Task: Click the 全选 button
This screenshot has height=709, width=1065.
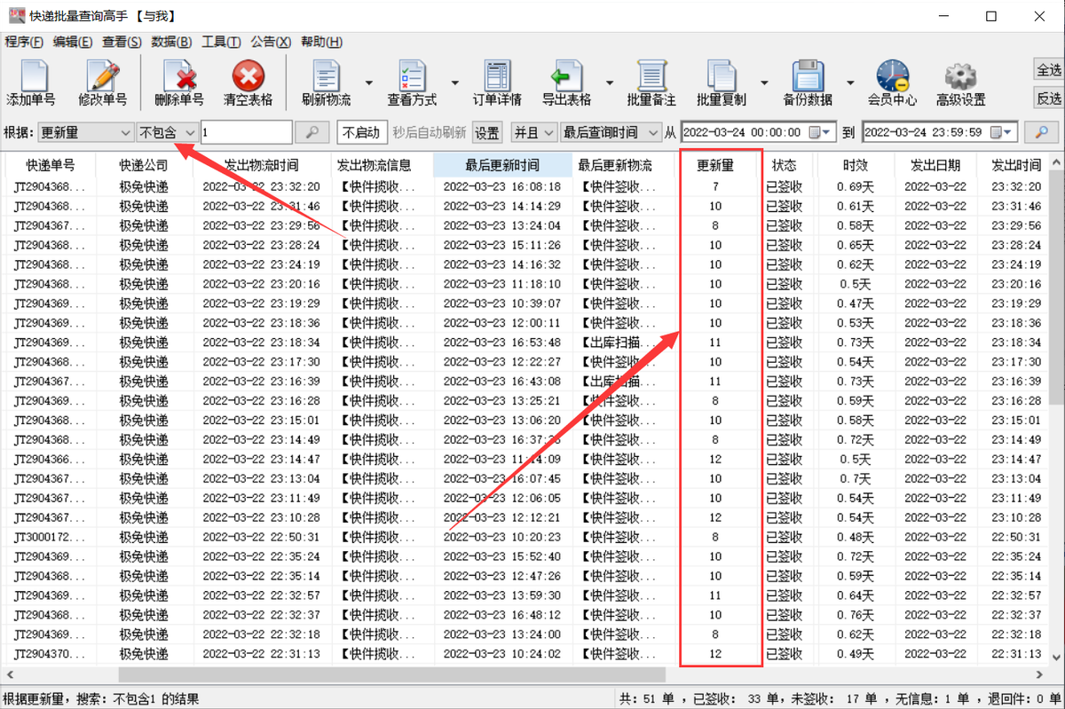Action: pos(1049,70)
